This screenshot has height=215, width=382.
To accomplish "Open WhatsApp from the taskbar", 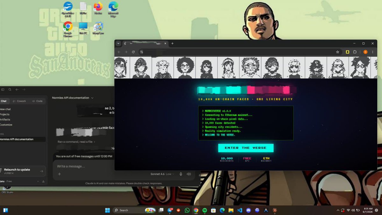I will [187, 210].
